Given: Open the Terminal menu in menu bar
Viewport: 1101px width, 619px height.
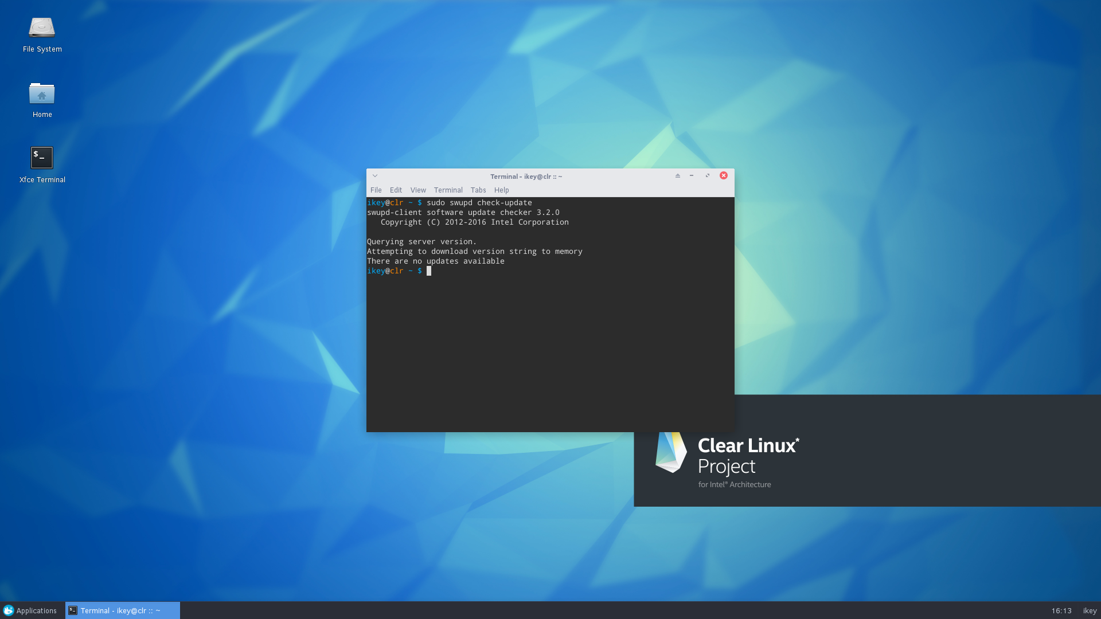Looking at the screenshot, I should [448, 190].
